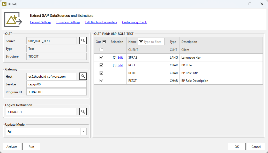Click the search icon next to Source field
268x153 pixels.
tap(83, 41)
